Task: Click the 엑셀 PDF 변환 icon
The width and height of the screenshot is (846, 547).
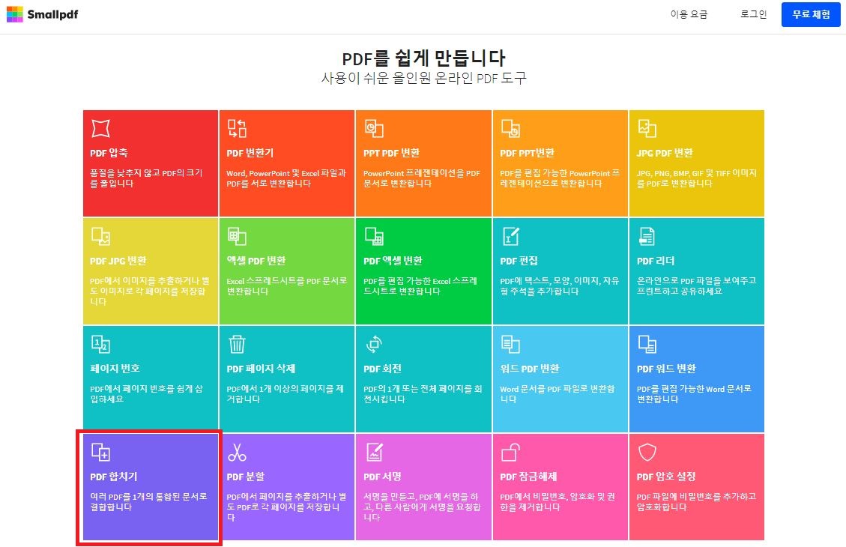Action: pyautogui.click(x=237, y=236)
